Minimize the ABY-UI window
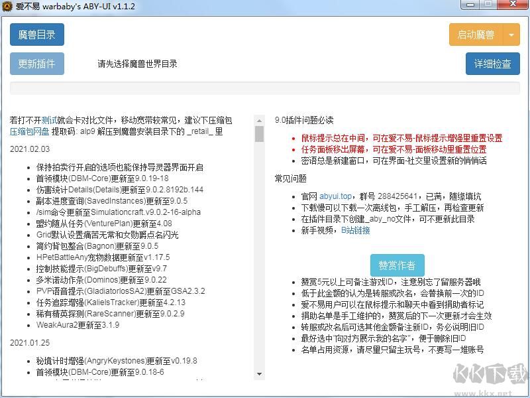Screen dimensions: 530x398 pyautogui.click(x=470, y=5)
